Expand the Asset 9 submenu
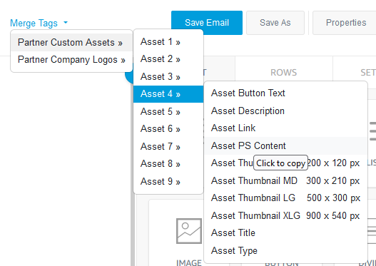This screenshot has height=266, width=376. 168,181
